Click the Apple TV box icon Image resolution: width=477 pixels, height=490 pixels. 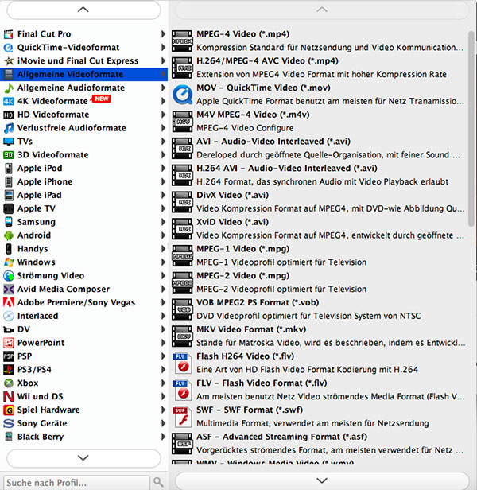click(9, 208)
